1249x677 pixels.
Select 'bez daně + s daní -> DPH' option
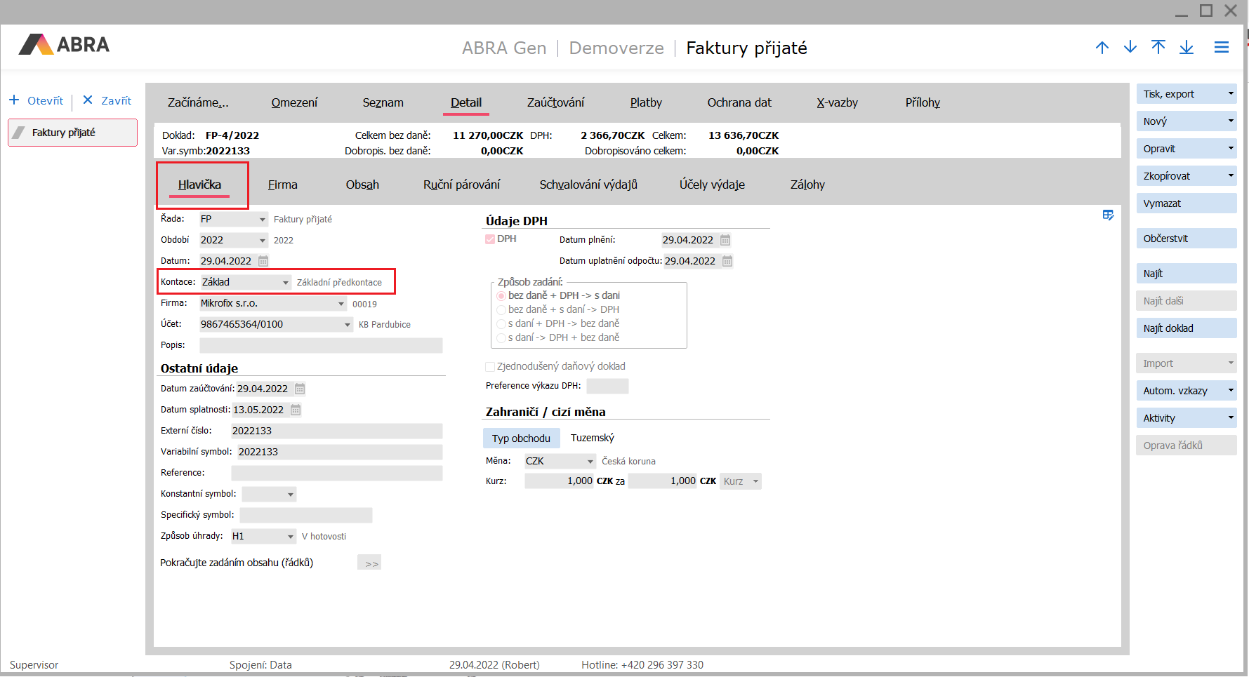click(501, 310)
